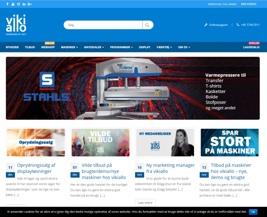Viewport: 267px width, 217px height.
Task: Click the phone icon beside the number
Action: click(238, 25)
